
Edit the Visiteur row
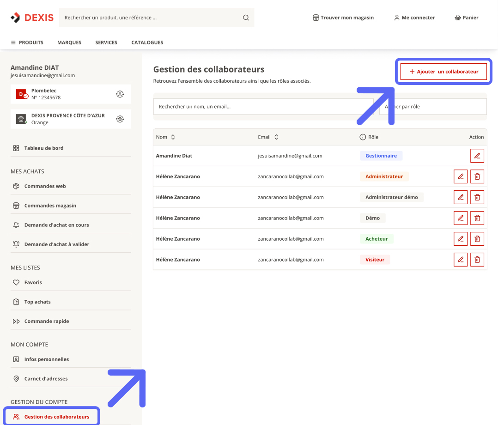[x=461, y=260]
